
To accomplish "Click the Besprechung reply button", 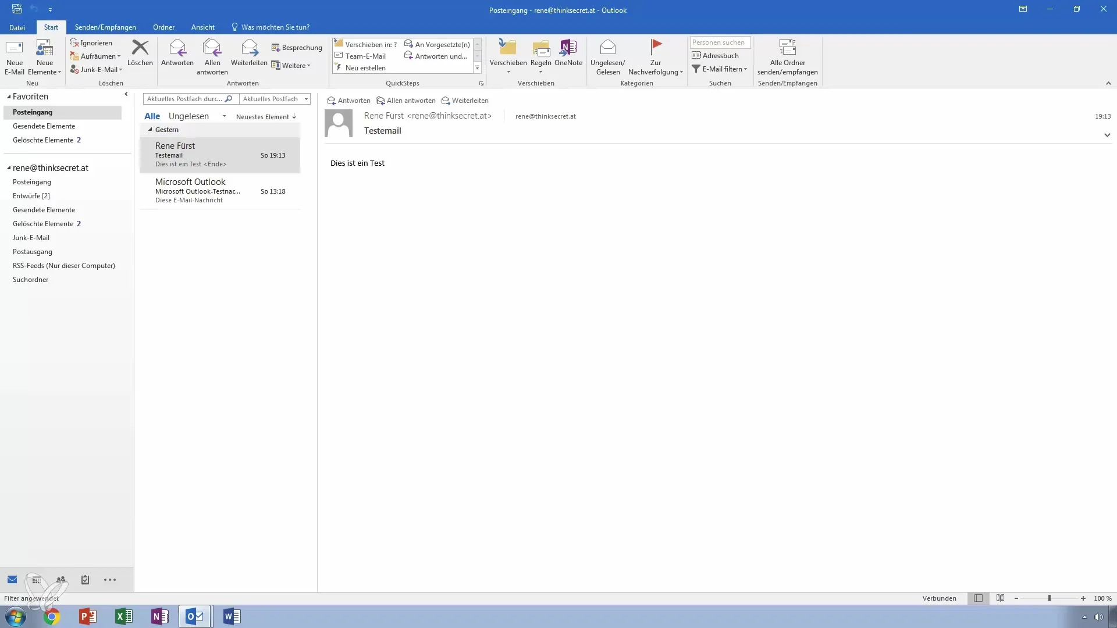I will pos(297,48).
